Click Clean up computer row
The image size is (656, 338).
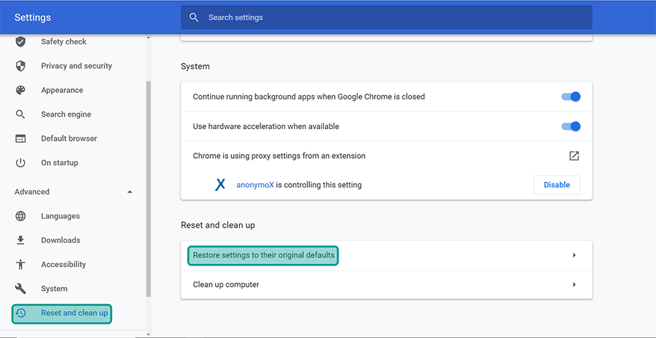pyautogui.click(x=386, y=284)
